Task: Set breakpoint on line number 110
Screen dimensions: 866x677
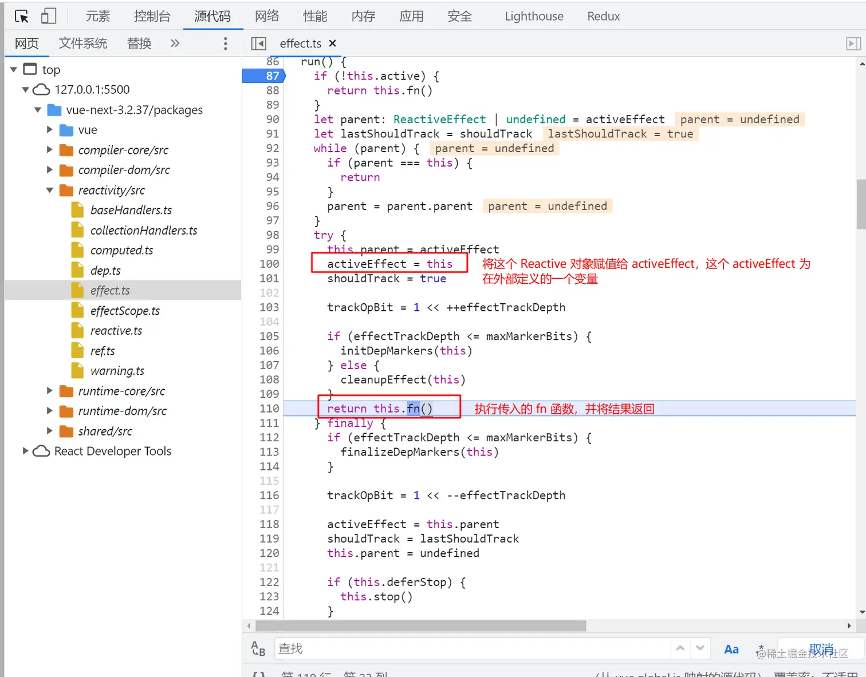Action: (269, 409)
